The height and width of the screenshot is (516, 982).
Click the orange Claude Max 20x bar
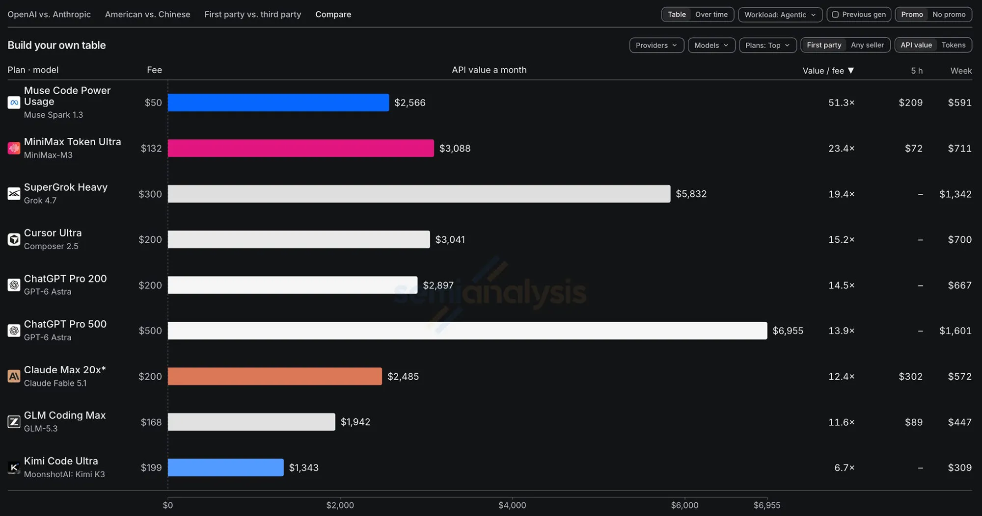click(275, 376)
